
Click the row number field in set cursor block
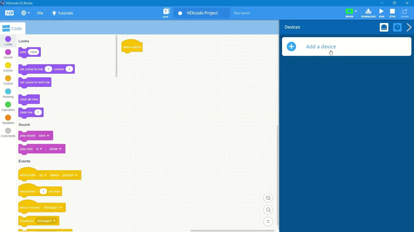tap(48, 69)
